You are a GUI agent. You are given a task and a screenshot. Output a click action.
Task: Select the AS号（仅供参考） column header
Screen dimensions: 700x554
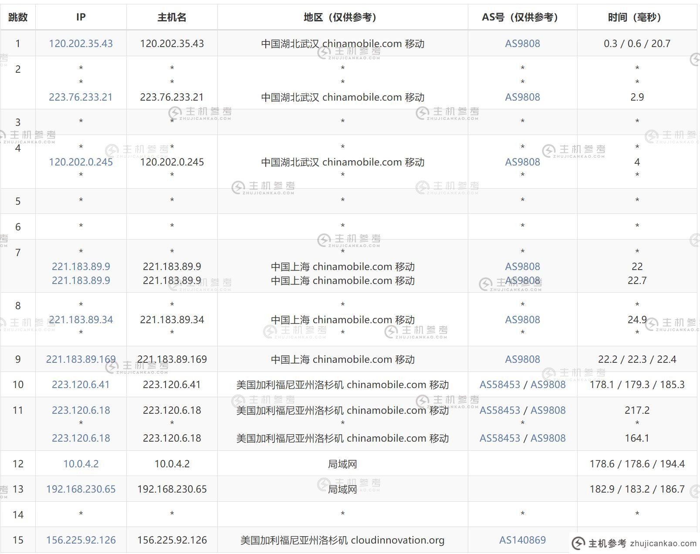[522, 17]
